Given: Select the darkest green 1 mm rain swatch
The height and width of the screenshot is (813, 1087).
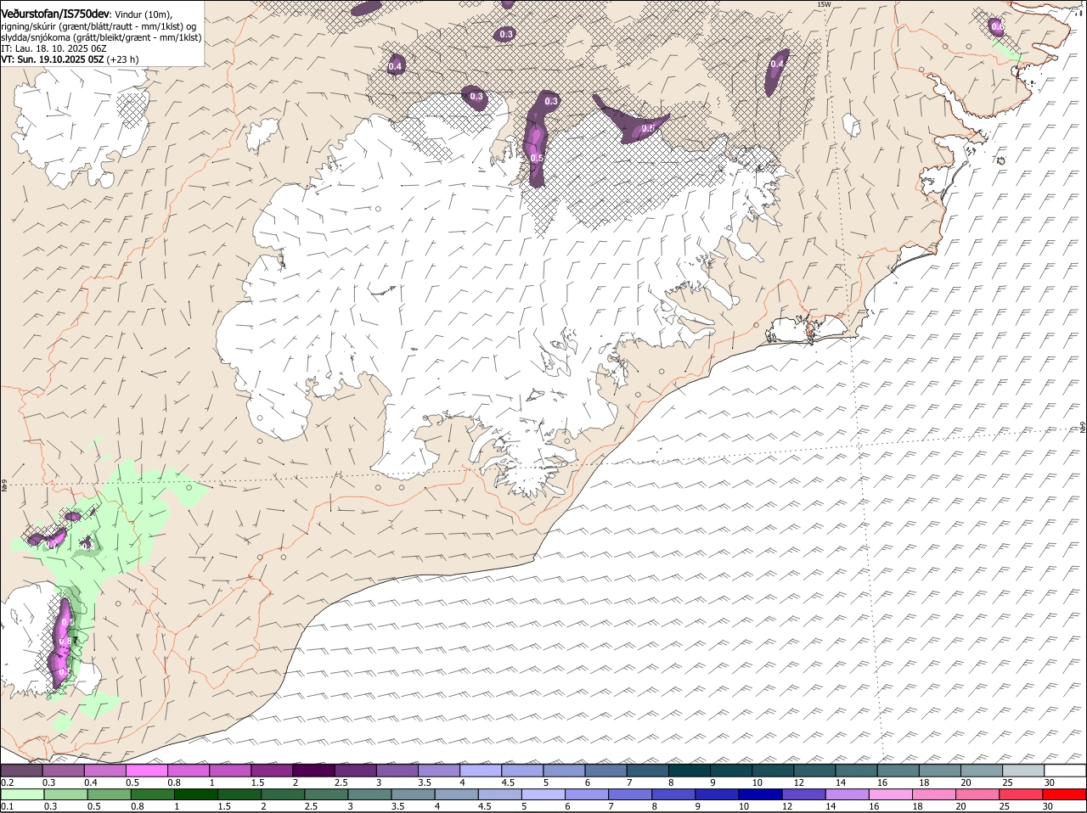Looking at the screenshot, I should (x=195, y=794).
